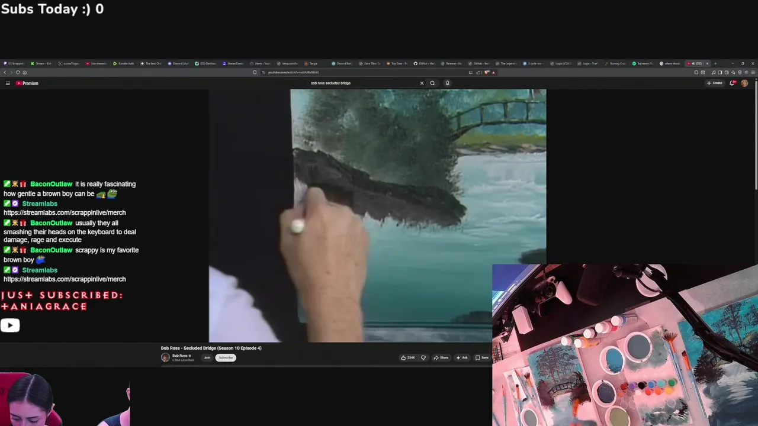The height and width of the screenshot is (426, 758).
Task: Open the YouTube account avatar menu
Action: click(744, 83)
